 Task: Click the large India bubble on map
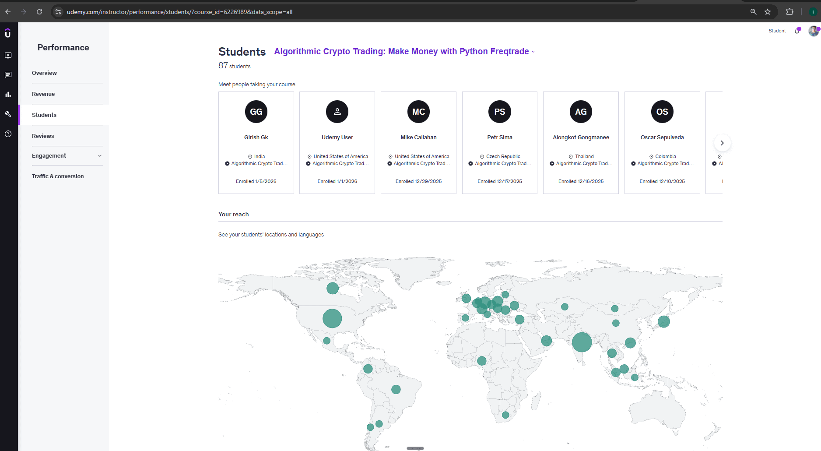[582, 342]
